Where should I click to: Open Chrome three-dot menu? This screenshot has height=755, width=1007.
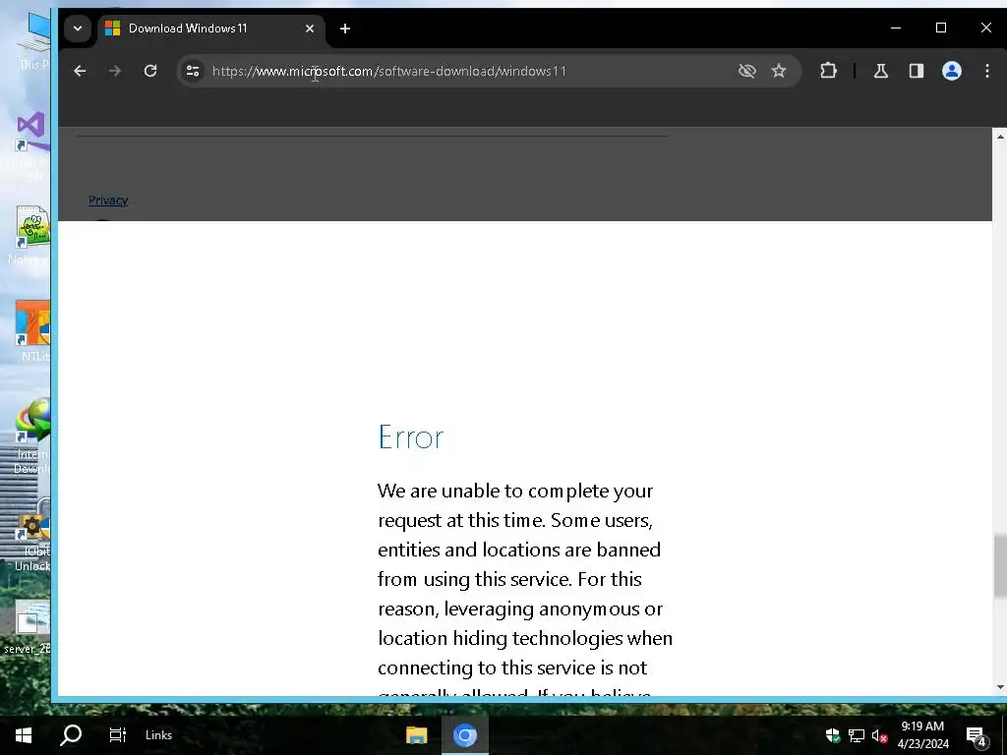[987, 71]
